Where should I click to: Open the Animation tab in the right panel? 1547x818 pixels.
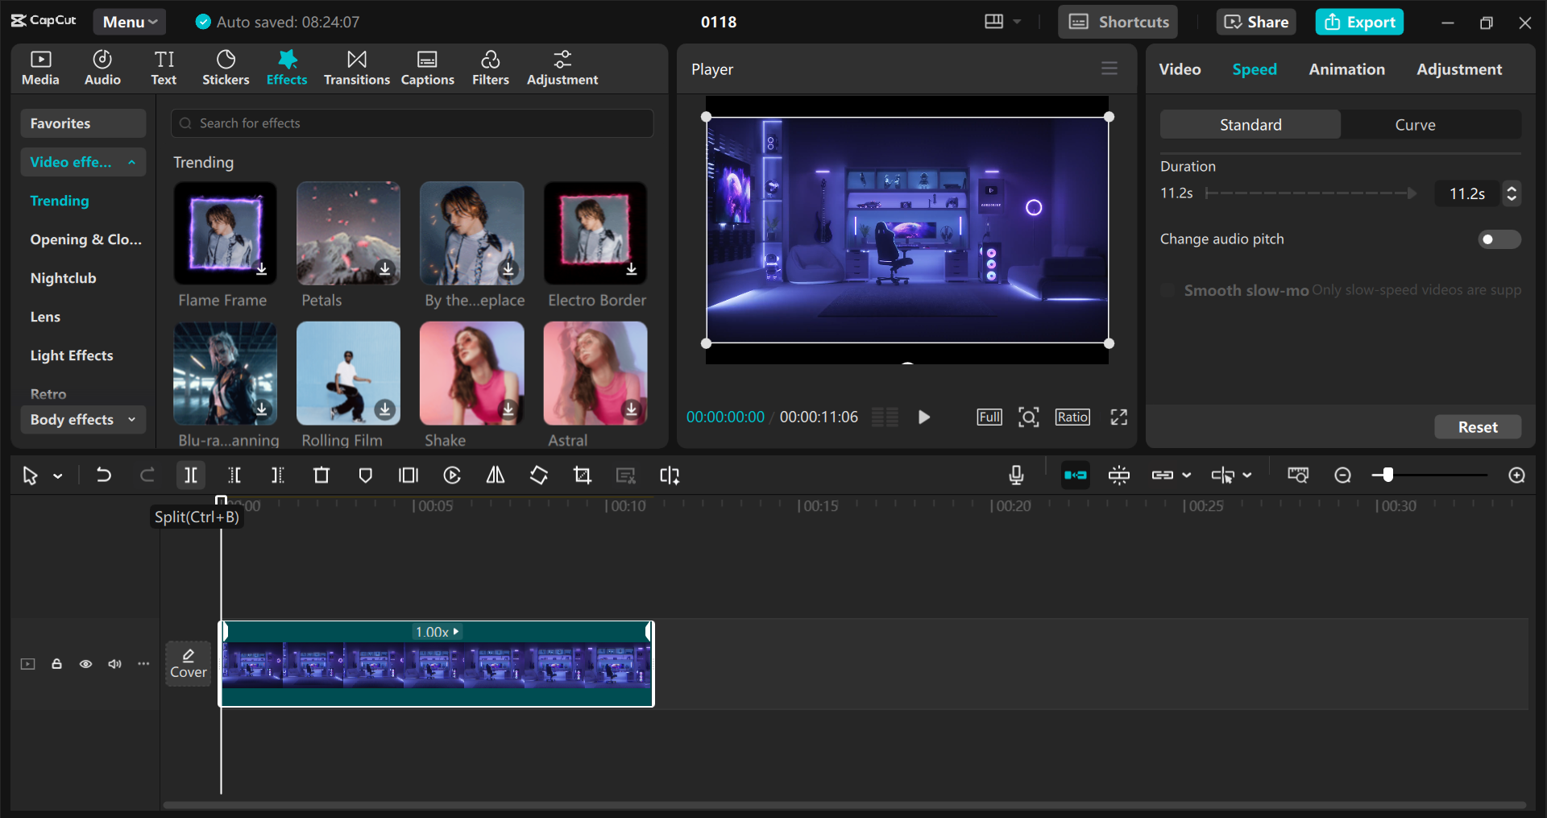[1346, 69]
